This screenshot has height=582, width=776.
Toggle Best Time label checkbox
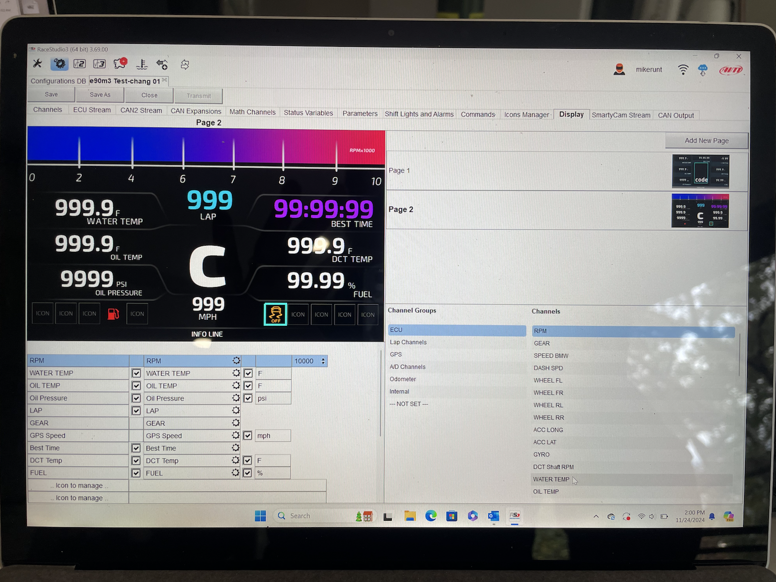(136, 447)
